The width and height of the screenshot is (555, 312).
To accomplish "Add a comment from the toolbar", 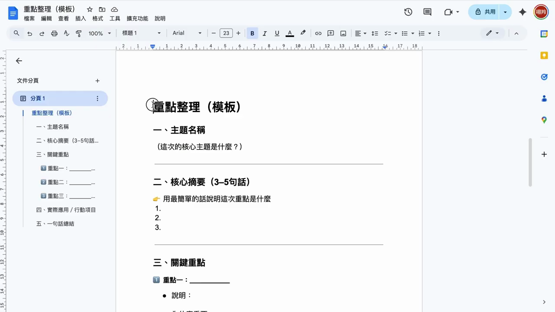I will (330, 33).
